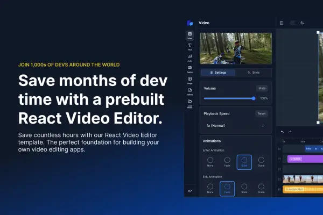Image resolution: width=323 pixels, height=215 pixels.
Task: Select Scale for Enter Animation
Action: (261, 162)
